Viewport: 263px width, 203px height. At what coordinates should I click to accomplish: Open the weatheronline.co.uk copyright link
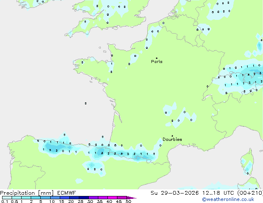click(x=228, y=199)
